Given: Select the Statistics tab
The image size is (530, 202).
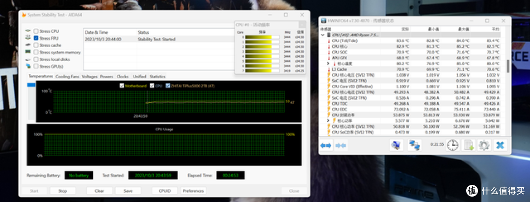Looking at the screenshot, I should click(157, 77).
